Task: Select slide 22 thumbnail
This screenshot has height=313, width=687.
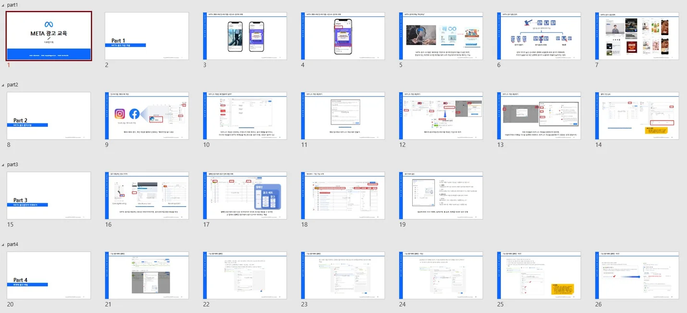Action: pyautogui.click(x=245, y=276)
